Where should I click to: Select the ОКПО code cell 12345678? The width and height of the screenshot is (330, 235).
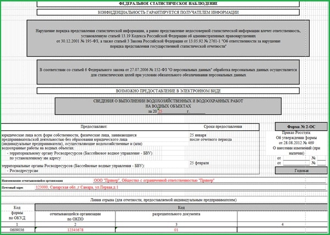(73, 230)
